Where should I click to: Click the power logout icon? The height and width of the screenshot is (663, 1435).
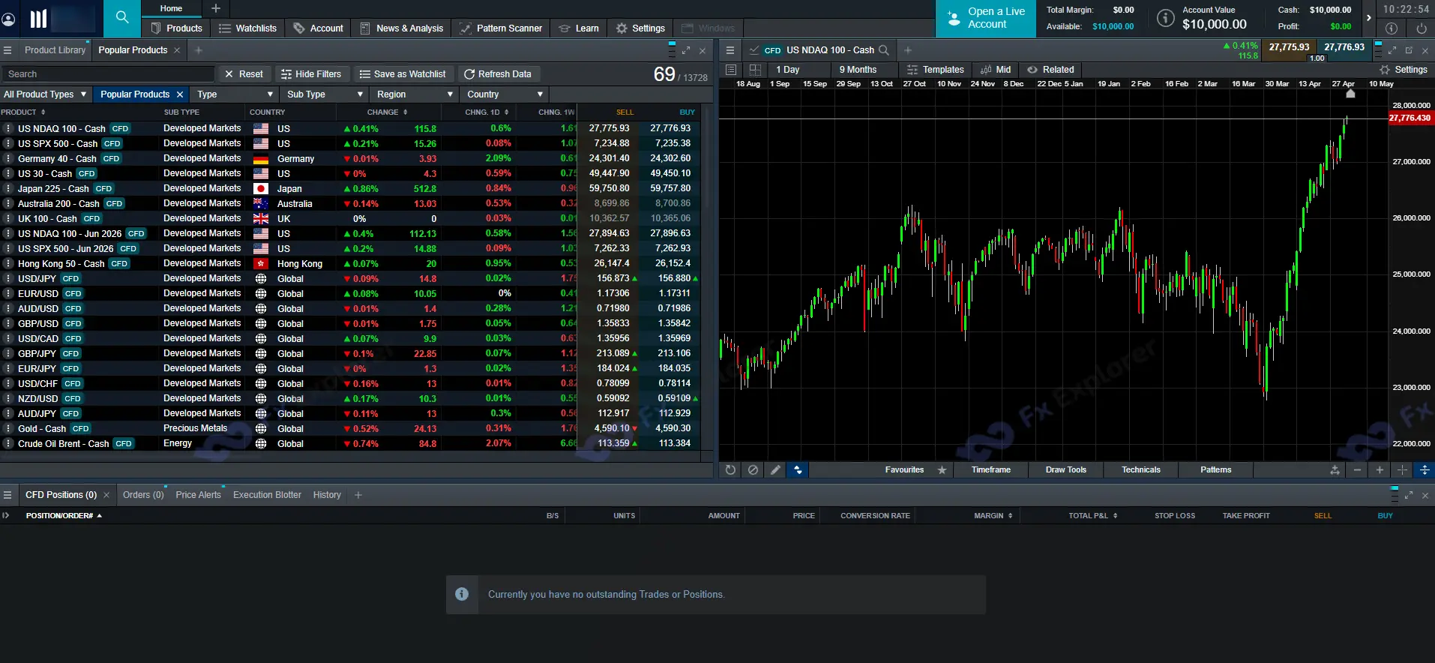point(1422,28)
